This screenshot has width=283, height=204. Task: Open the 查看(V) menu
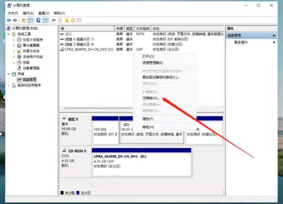tap(44, 13)
